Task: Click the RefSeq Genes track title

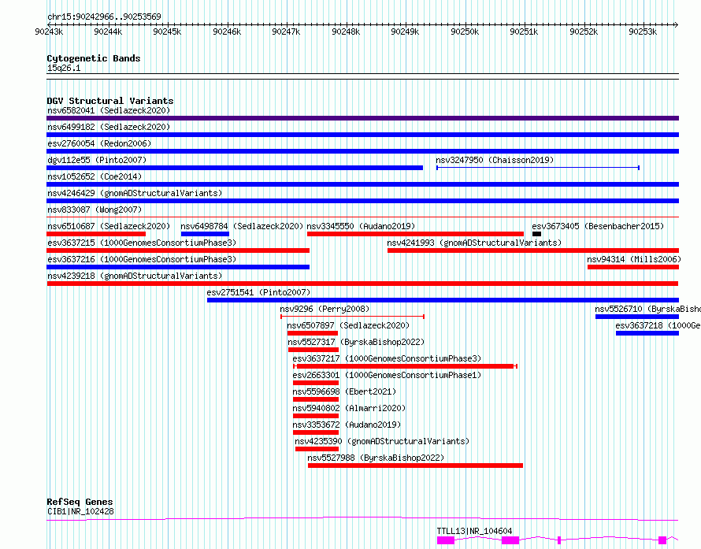Action: click(x=80, y=502)
